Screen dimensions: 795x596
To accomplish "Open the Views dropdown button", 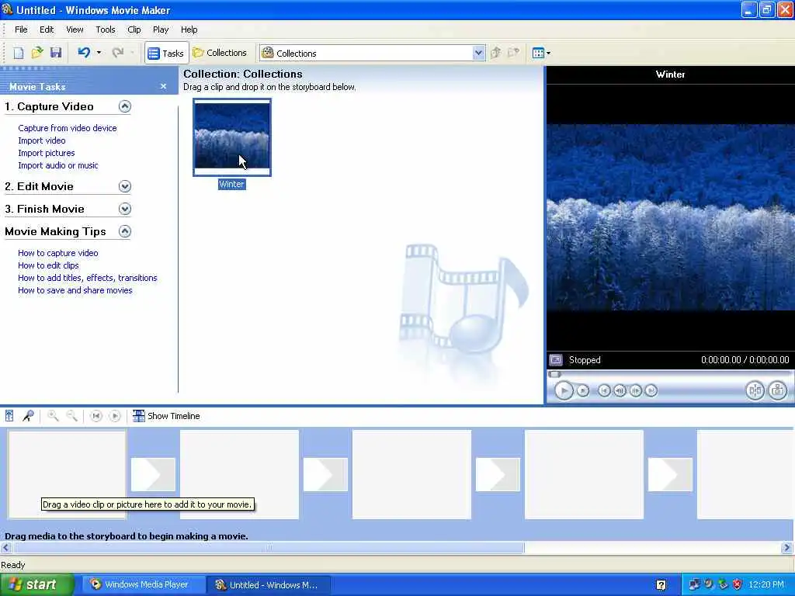I will coord(541,53).
